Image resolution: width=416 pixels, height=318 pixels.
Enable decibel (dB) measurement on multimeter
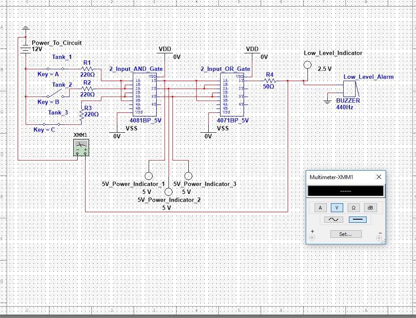click(x=369, y=208)
